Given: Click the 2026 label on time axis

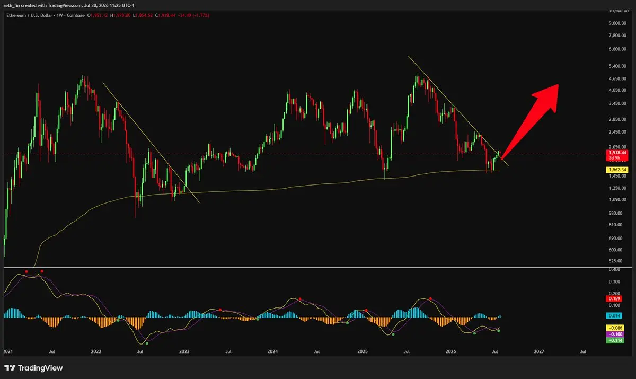Looking at the screenshot, I should (450, 351).
